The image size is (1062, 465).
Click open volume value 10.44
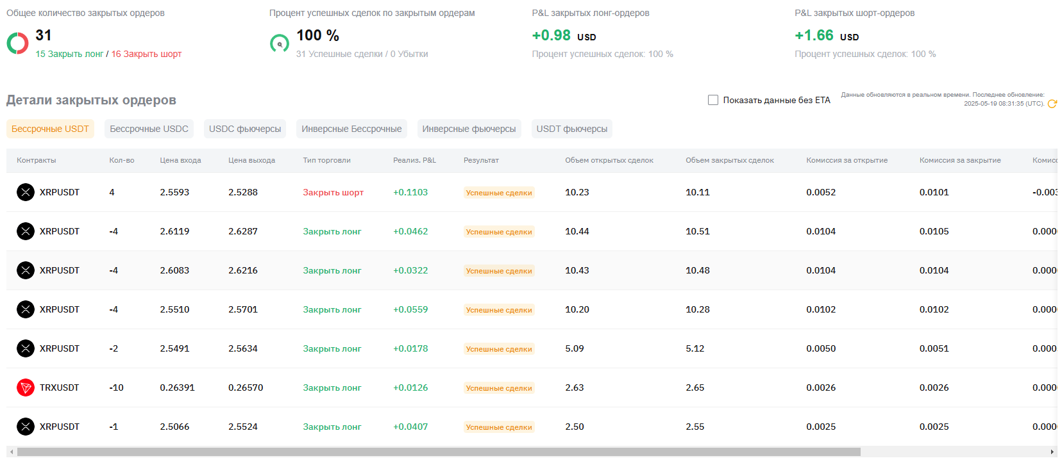577,231
